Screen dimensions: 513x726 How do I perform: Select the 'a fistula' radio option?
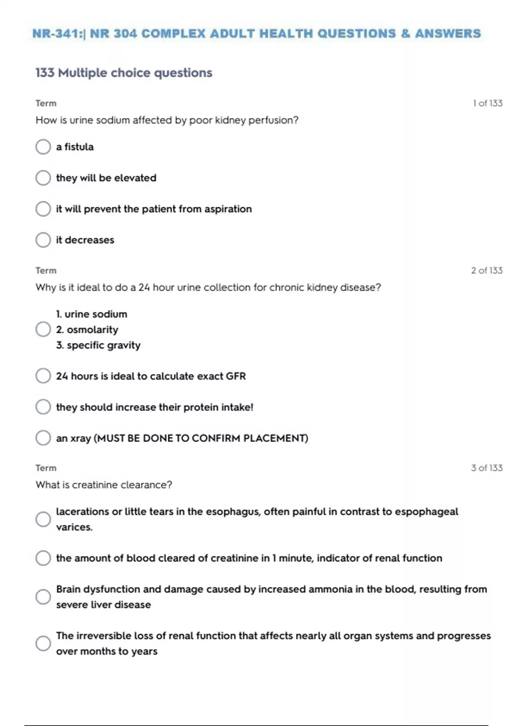(x=43, y=147)
